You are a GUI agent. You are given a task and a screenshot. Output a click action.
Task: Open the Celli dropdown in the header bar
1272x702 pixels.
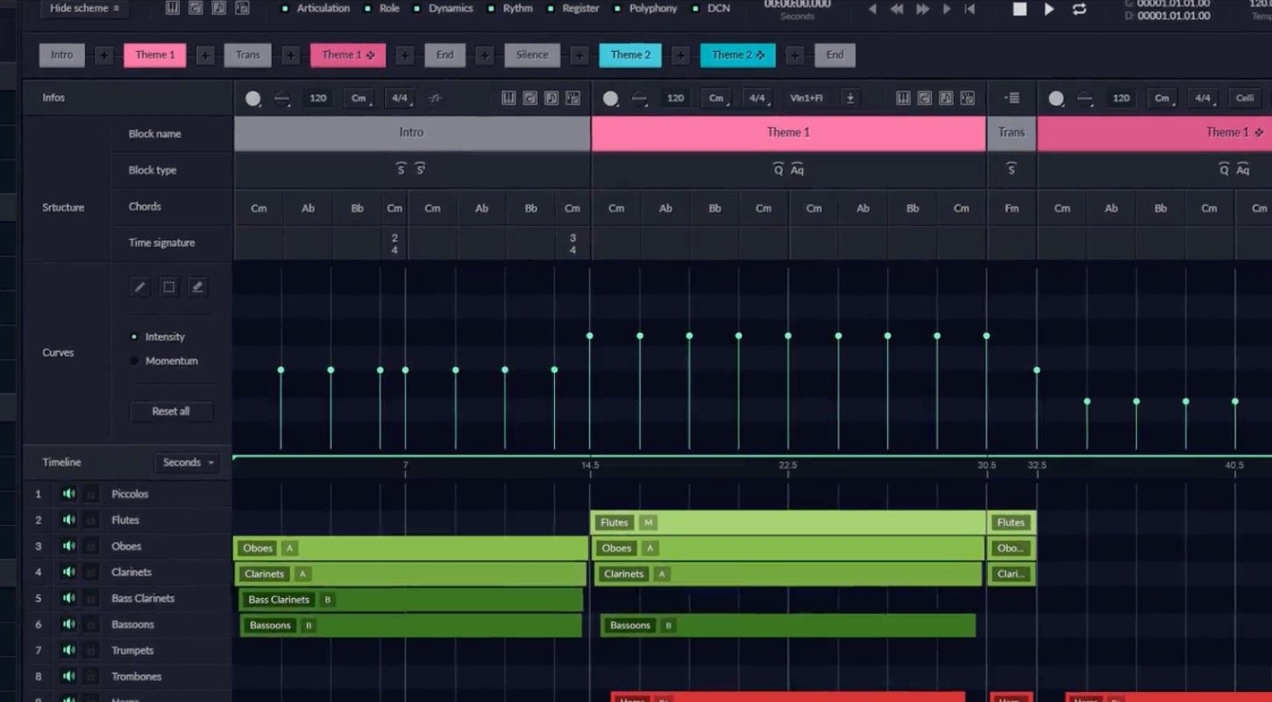(x=1245, y=98)
